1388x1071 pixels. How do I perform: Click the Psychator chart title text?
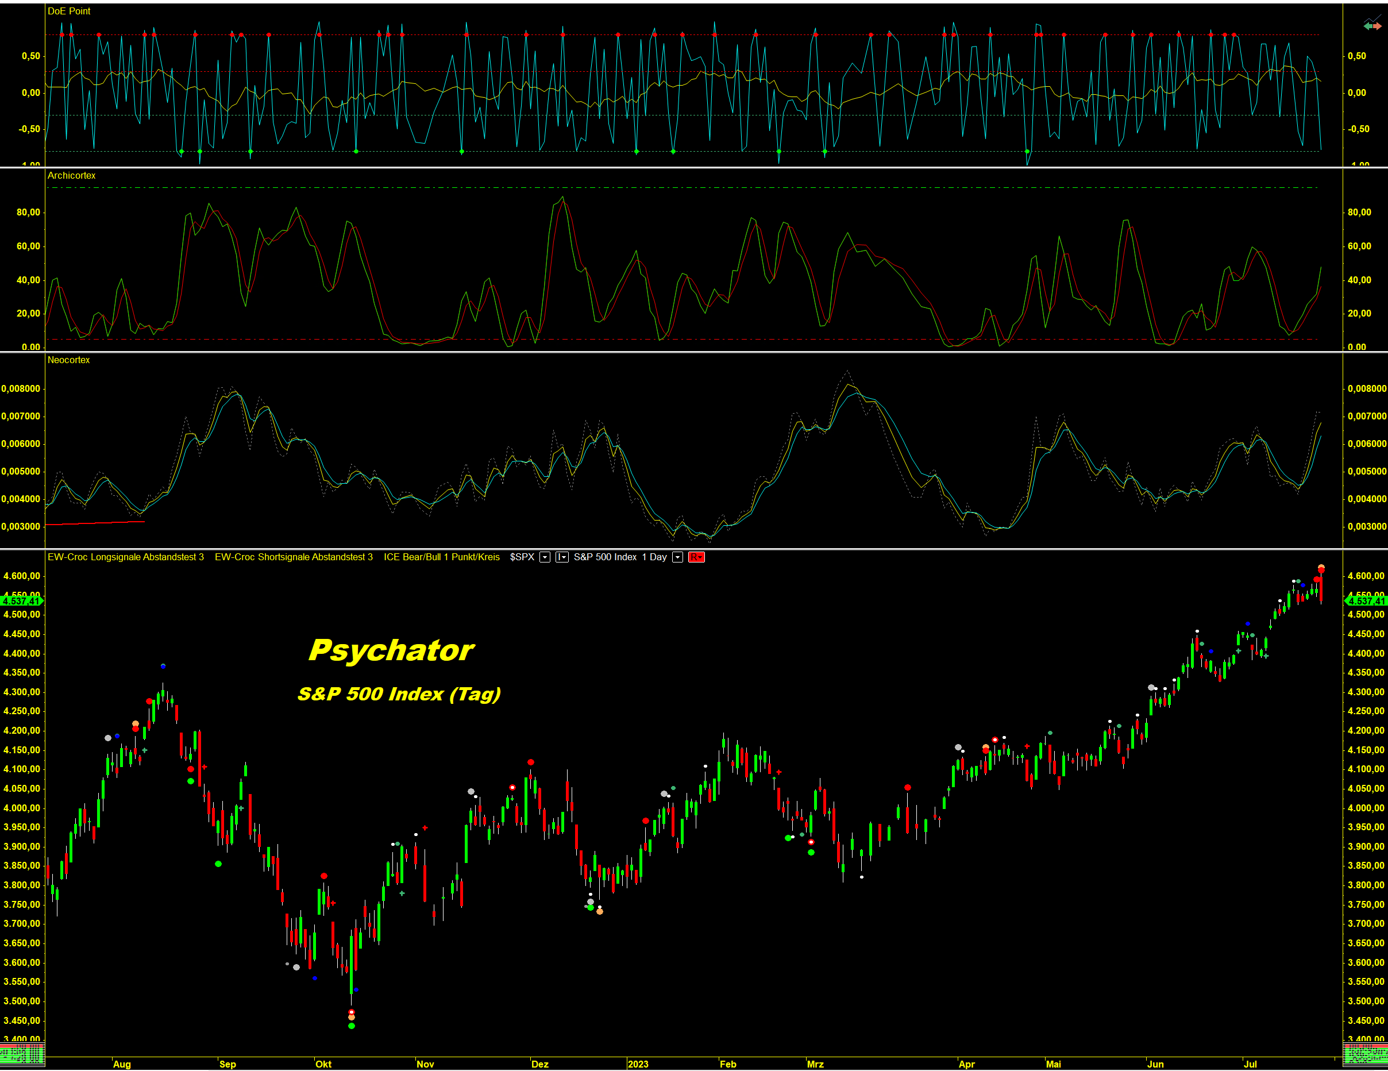click(x=391, y=650)
